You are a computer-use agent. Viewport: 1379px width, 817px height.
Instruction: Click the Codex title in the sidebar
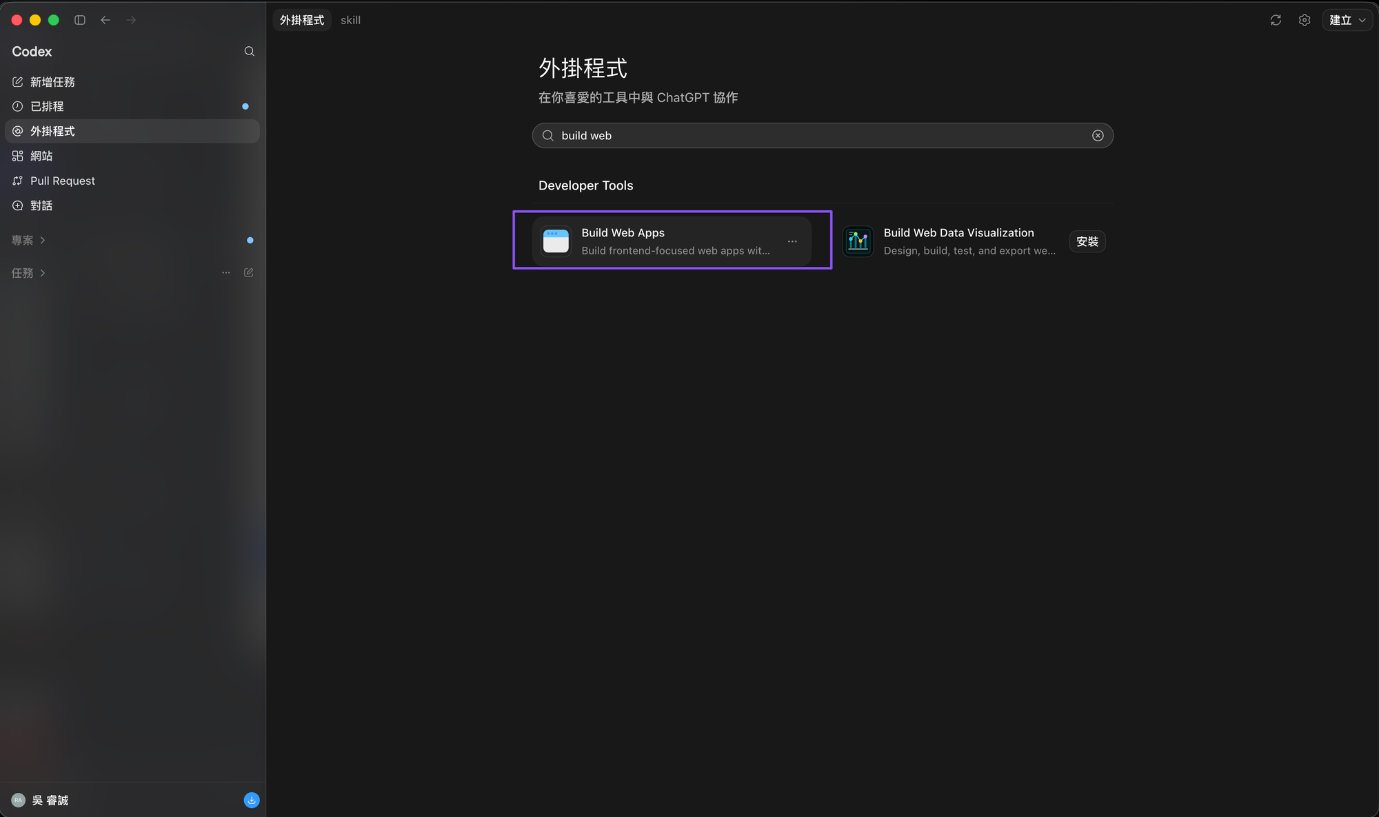[x=32, y=52]
